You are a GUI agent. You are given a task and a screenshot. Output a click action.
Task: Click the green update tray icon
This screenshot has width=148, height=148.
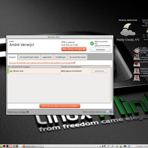coord(121,147)
